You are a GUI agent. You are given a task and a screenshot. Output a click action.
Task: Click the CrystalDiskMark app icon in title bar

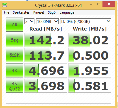coord(5,5)
